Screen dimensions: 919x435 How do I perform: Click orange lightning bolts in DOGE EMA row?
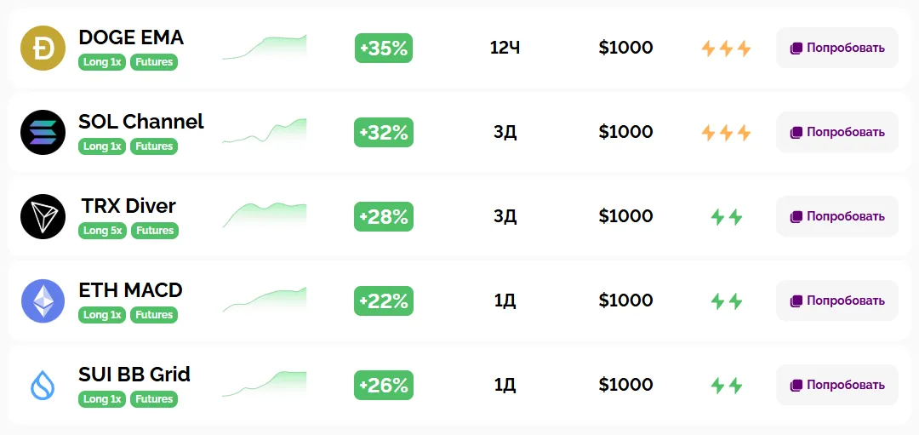pyautogui.click(x=726, y=49)
